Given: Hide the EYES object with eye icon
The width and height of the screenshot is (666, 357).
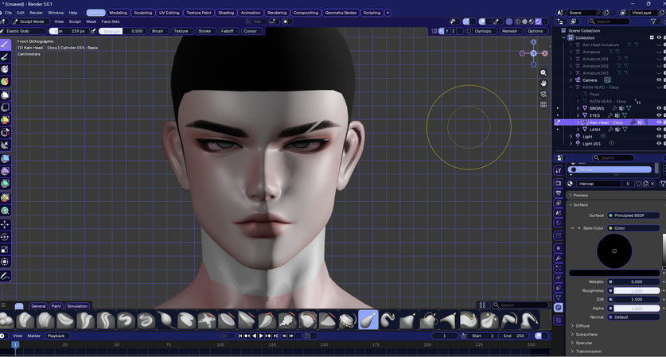Looking at the screenshot, I should [x=659, y=115].
